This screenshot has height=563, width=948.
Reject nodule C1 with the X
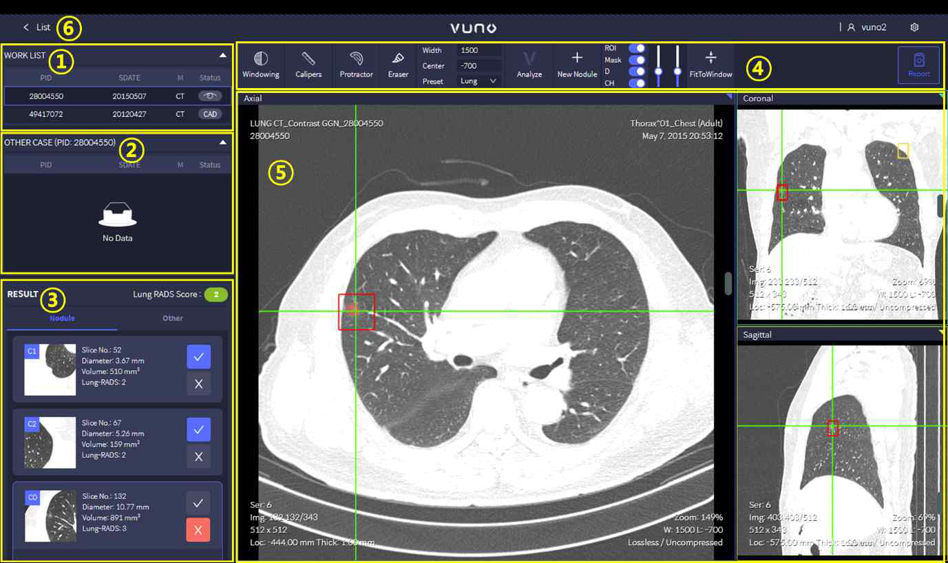(198, 384)
